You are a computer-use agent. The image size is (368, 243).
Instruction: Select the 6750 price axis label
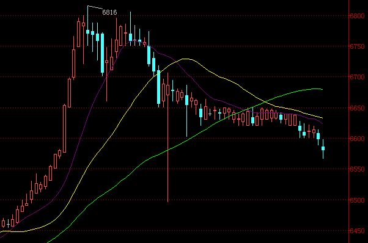coord(357,46)
